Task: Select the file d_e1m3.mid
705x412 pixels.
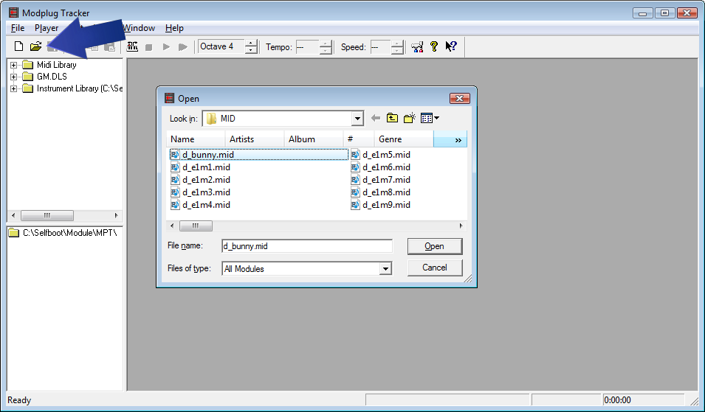Action: 200,192
